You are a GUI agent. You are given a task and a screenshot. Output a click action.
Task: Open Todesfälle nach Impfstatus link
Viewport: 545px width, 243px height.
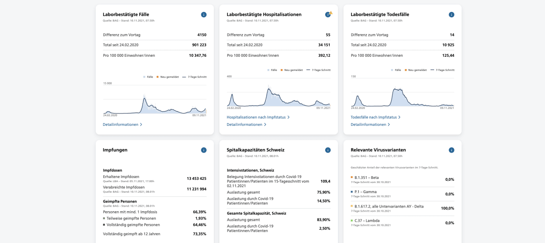pyautogui.click(x=376, y=117)
